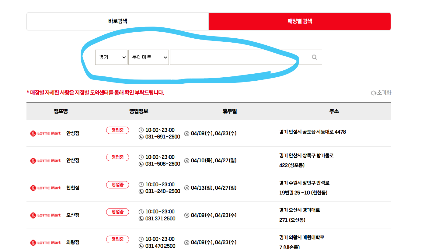Screen dimensions: 425x249
Task: Click the 천천점 holidays 04/13(일), 04/27(일)
Action: click(x=214, y=188)
